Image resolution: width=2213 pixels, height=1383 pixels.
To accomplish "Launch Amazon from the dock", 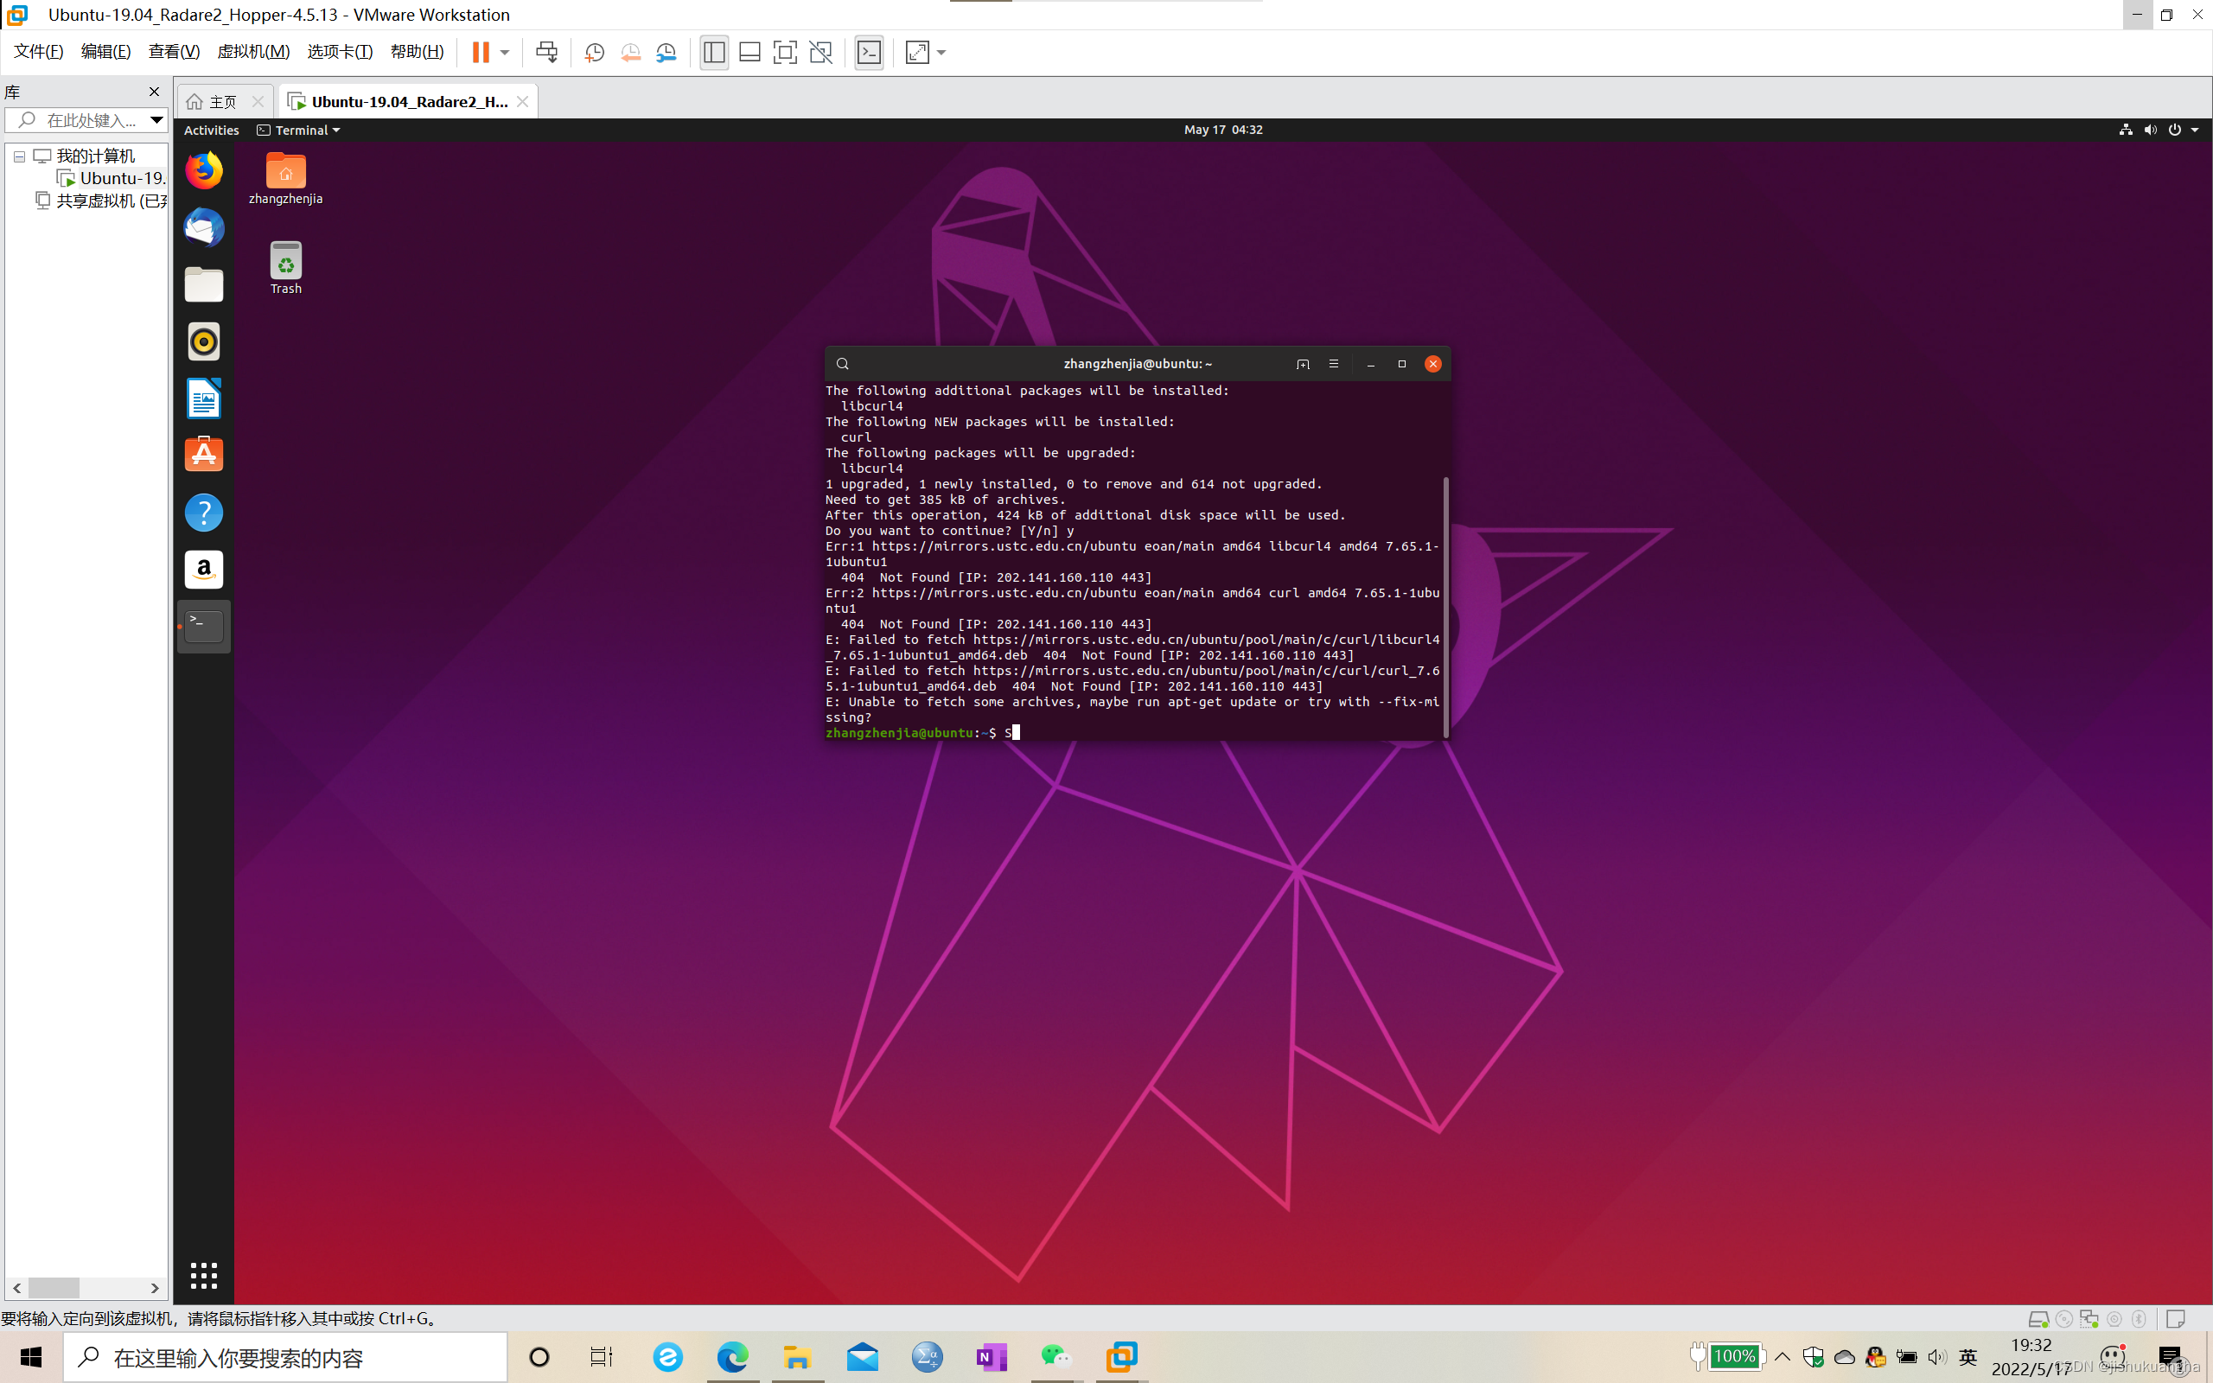I will 204,569.
